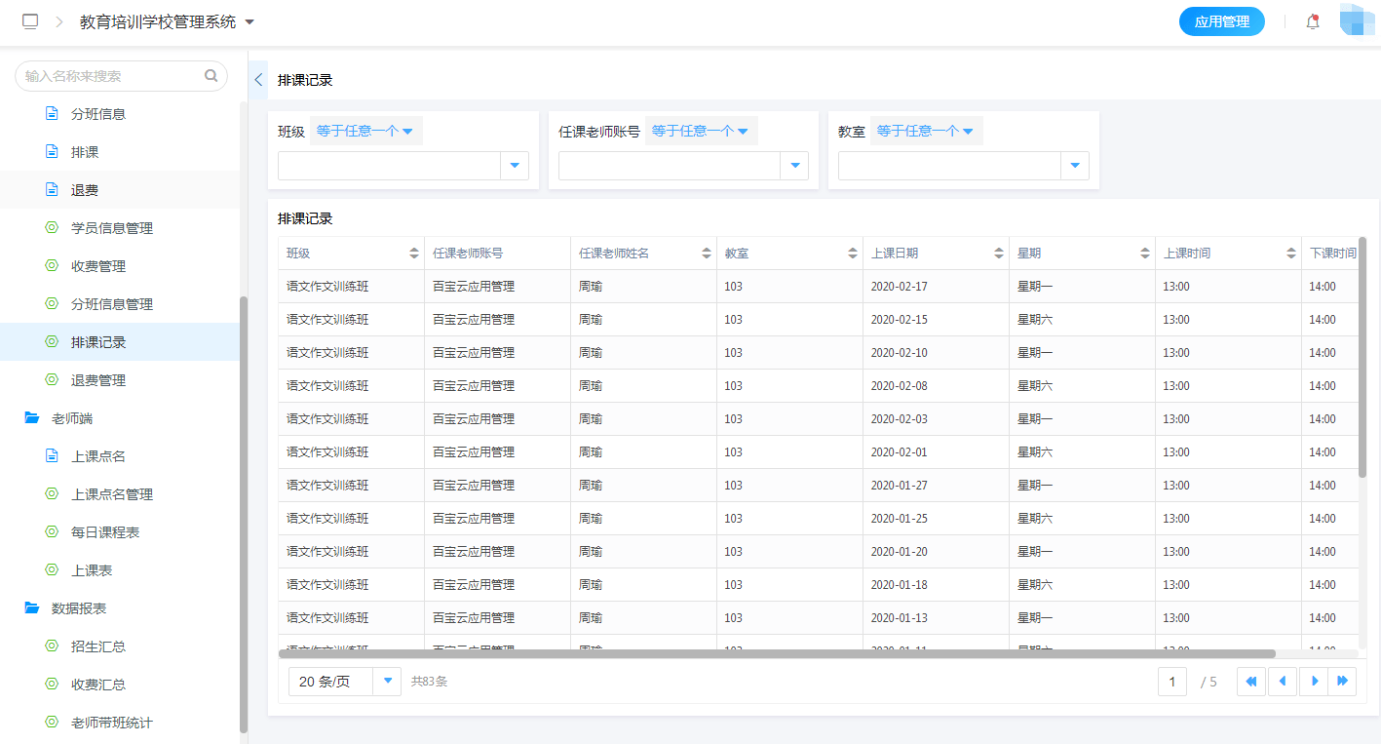This screenshot has height=744, width=1381.
Task: Click the 应用管理 button
Action: (1221, 20)
